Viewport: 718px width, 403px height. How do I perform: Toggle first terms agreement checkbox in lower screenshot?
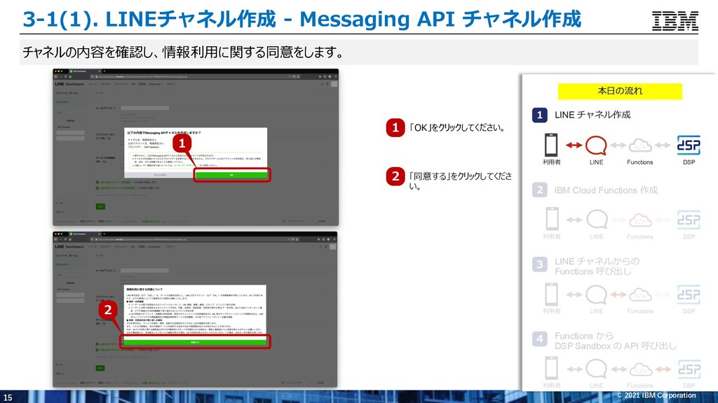97,344
